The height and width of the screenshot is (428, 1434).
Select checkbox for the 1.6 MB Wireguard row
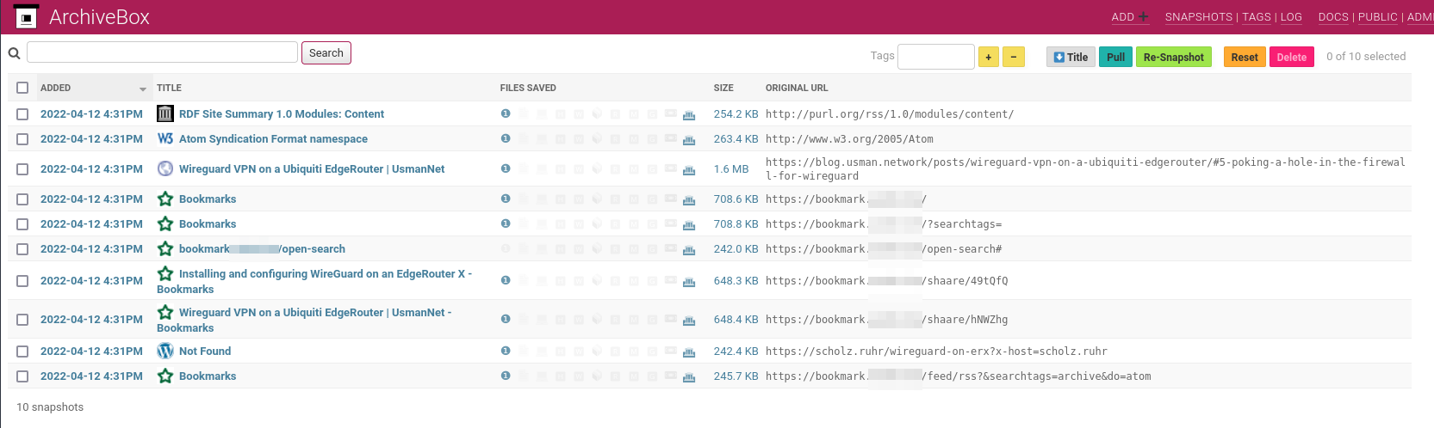(x=22, y=169)
